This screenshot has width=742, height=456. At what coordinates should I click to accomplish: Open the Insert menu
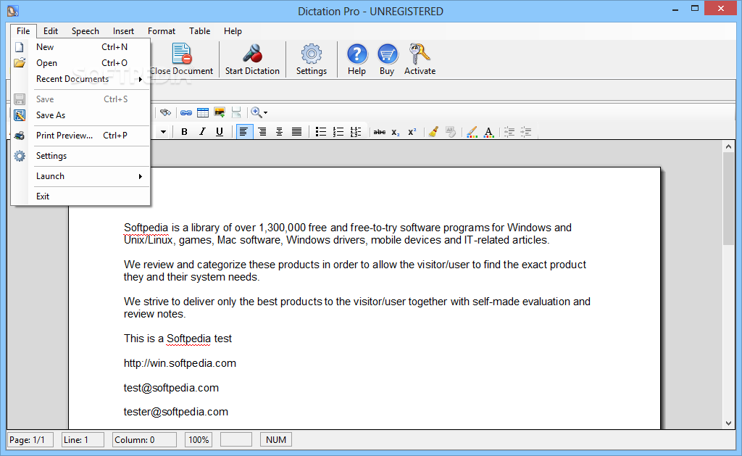coord(123,30)
